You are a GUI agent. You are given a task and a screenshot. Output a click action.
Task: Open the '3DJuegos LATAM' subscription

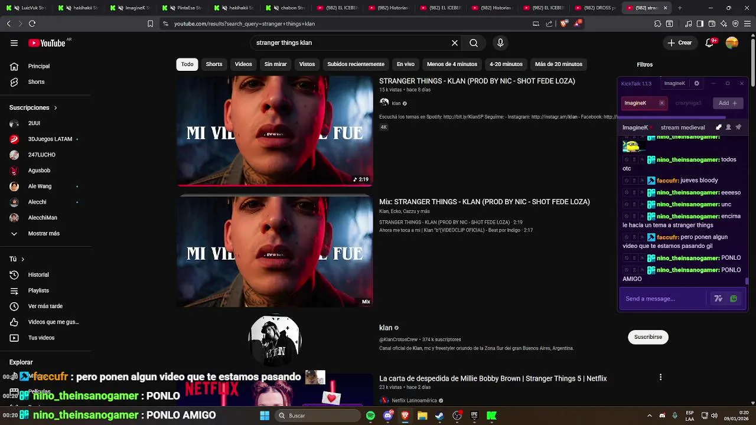click(50, 139)
